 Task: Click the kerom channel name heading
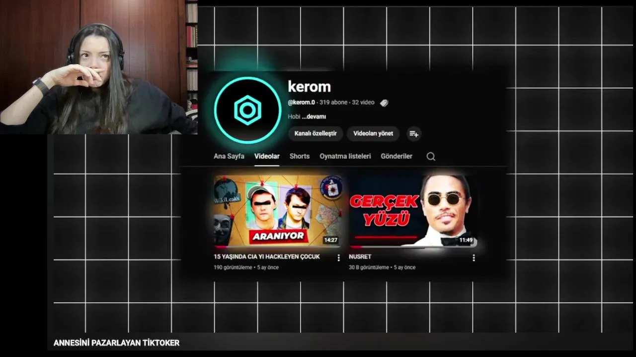309,87
